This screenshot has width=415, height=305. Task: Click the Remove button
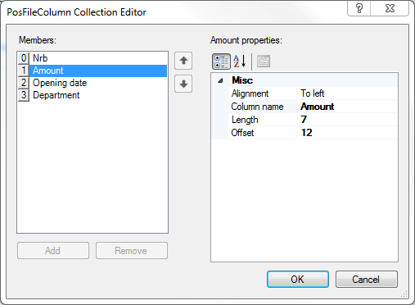pyautogui.click(x=132, y=250)
